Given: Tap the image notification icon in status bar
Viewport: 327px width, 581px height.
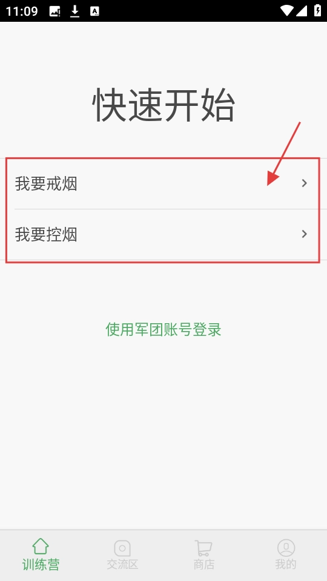Looking at the screenshot, I should 55,11.
